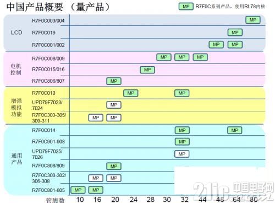Select the R7F0C015/016 row label
275x203 pixels.
click(48, 70)
